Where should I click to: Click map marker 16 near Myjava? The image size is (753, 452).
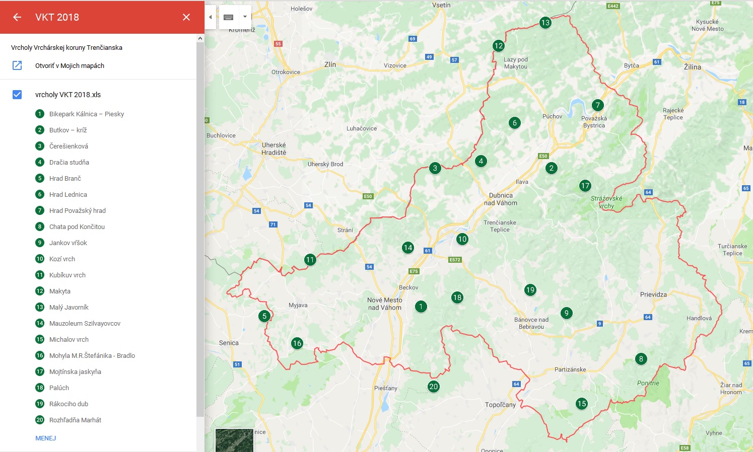297,343
